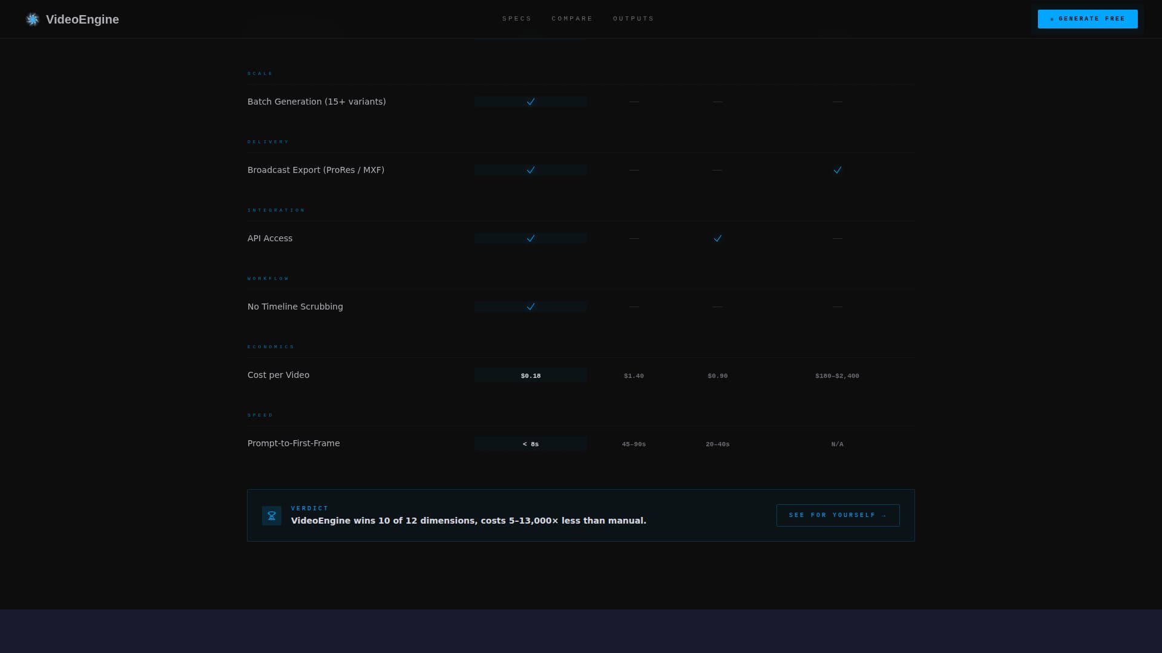Select the 'No Timeline Scrubbing' label

pyautogui.click(x=295, y=307)
